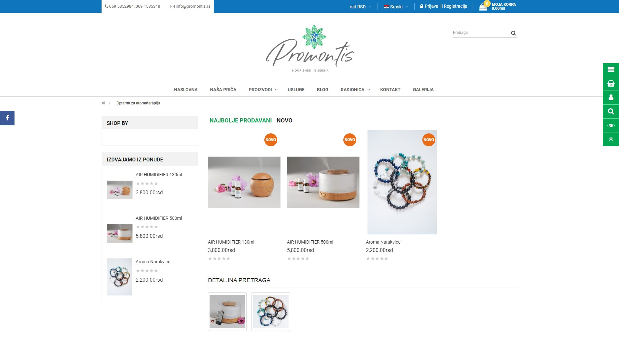This screenshot has height=348, width=619.
Task: Click the green sidebar user account icon
Action: tap(611, 98)
